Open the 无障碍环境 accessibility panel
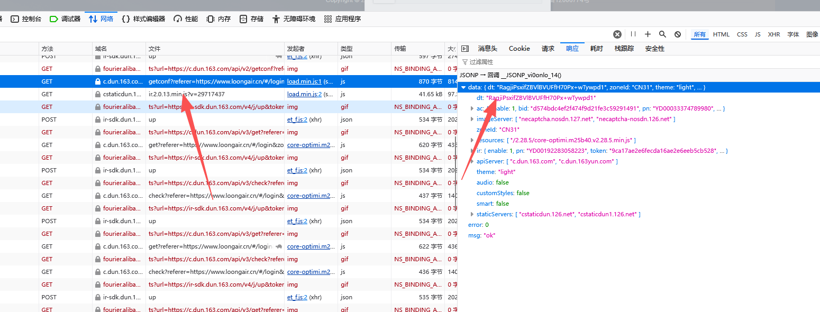This screenshot has width=820, height=312. point(294,19)
